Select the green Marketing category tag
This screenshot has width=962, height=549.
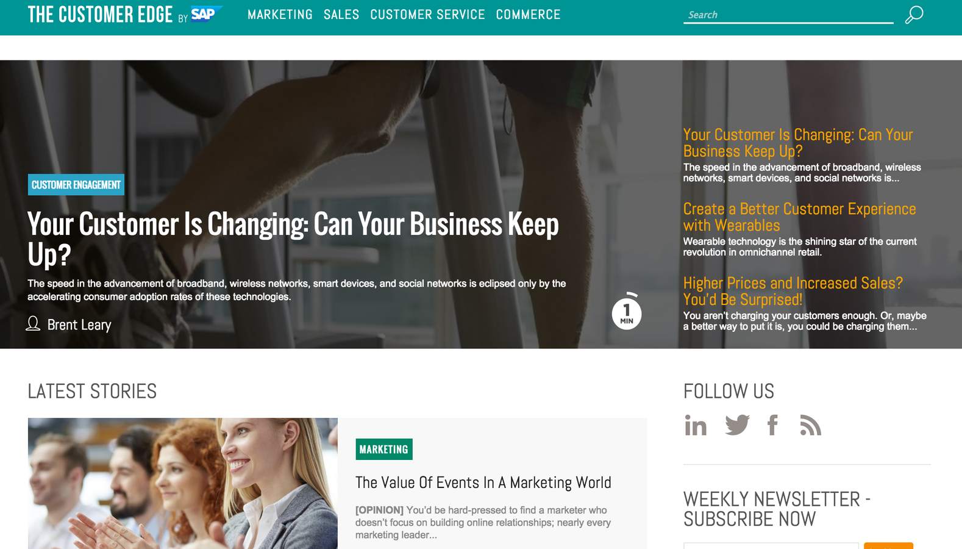click(x=384, y=450)
